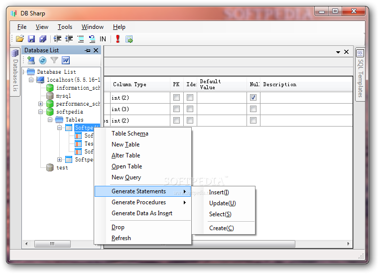Toggle PK checkbox in third row
Viewport: 379px width, 274px height.
pos(176,120)
